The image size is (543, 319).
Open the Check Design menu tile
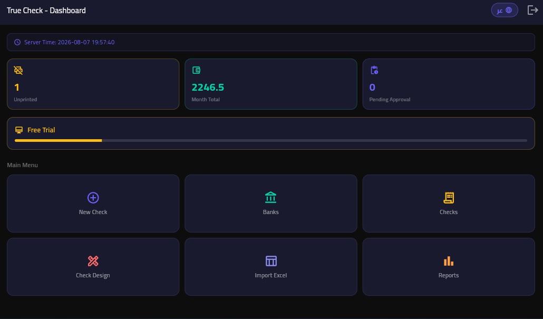click(93, 267)
